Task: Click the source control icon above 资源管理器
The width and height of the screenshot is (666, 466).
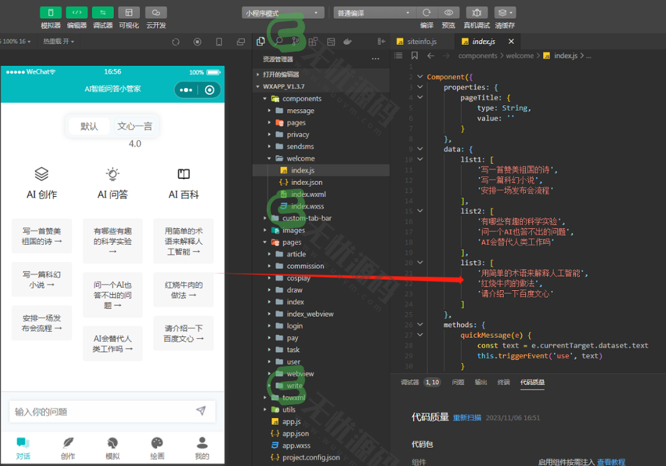Action: 296,41
